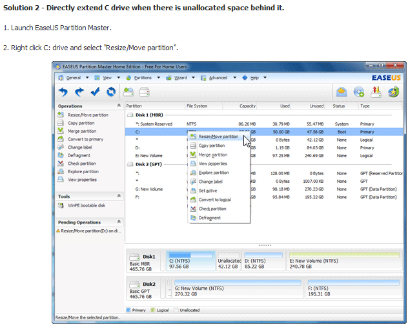This screenshot has height=329, width=419.
Task: Click the upgrade arrows icon in toolbar
Action: click(376, 92)
